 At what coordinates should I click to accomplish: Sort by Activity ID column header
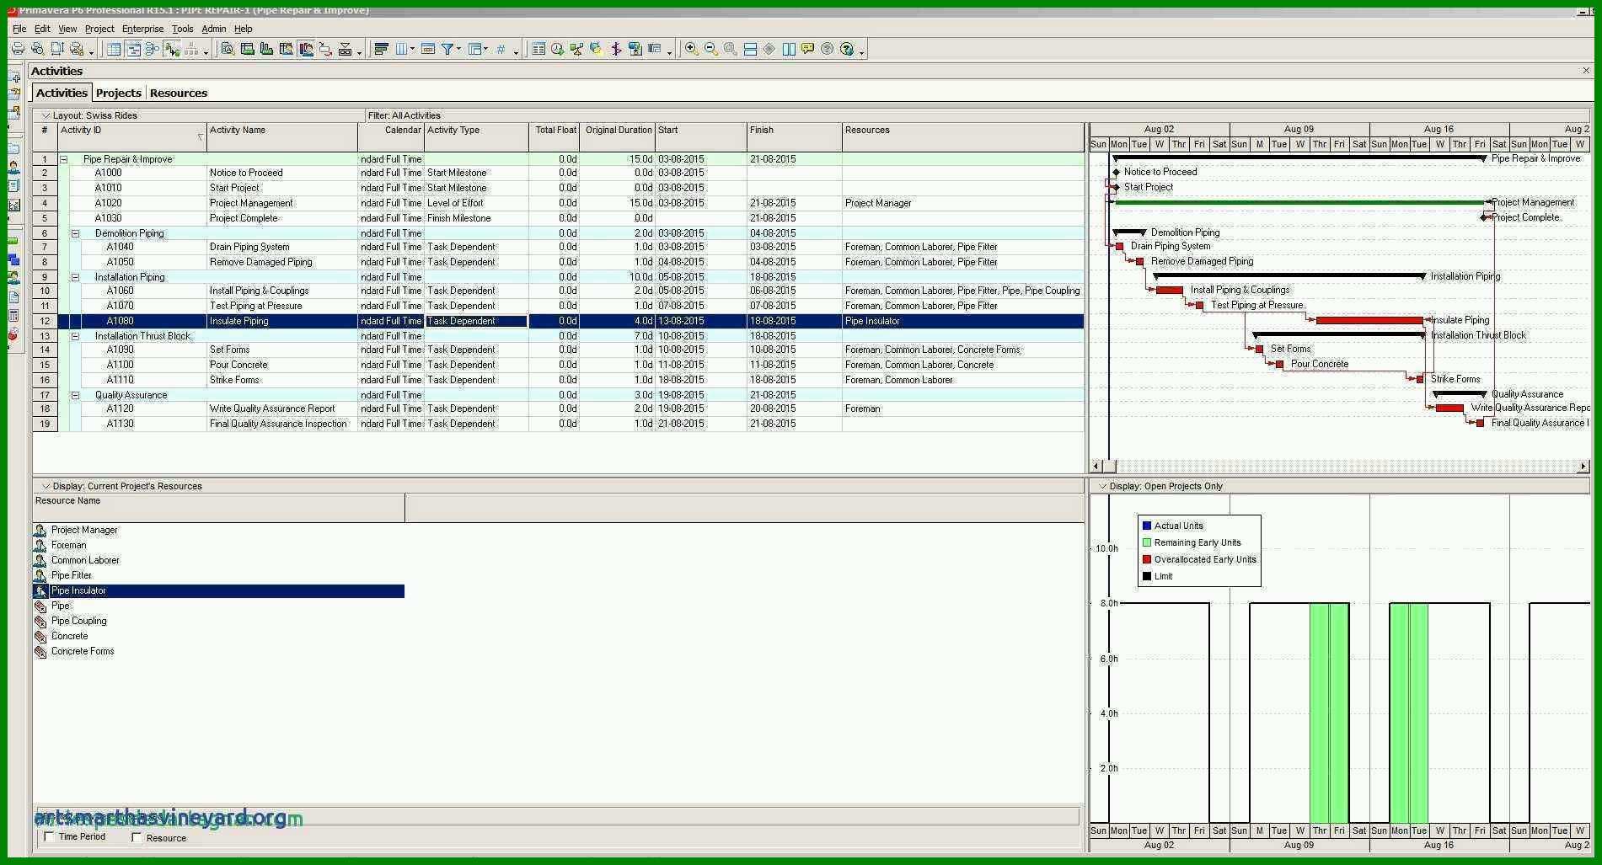[x=132, y=137]
